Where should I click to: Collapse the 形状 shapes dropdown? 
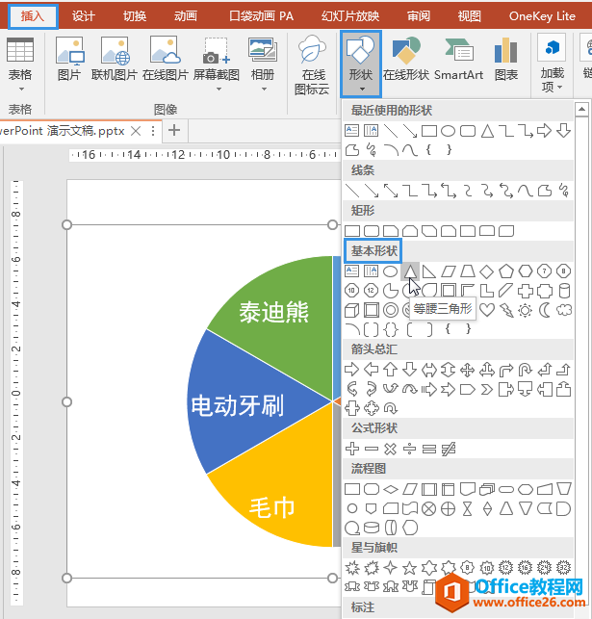click(361, 64)
